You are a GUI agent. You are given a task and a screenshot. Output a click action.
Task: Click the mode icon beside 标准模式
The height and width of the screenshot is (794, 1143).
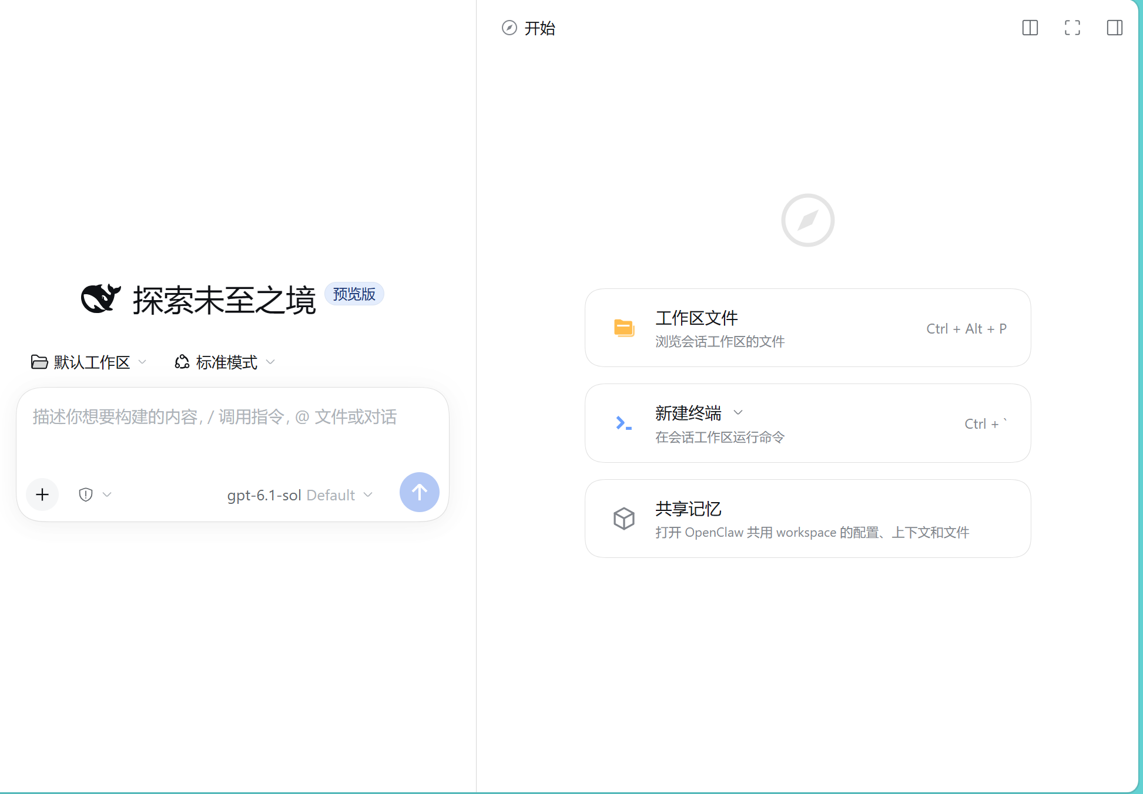(x=182, y=362)
